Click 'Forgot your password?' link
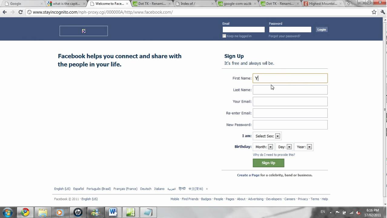The image size is (387, 218). [x=284, y=36]
